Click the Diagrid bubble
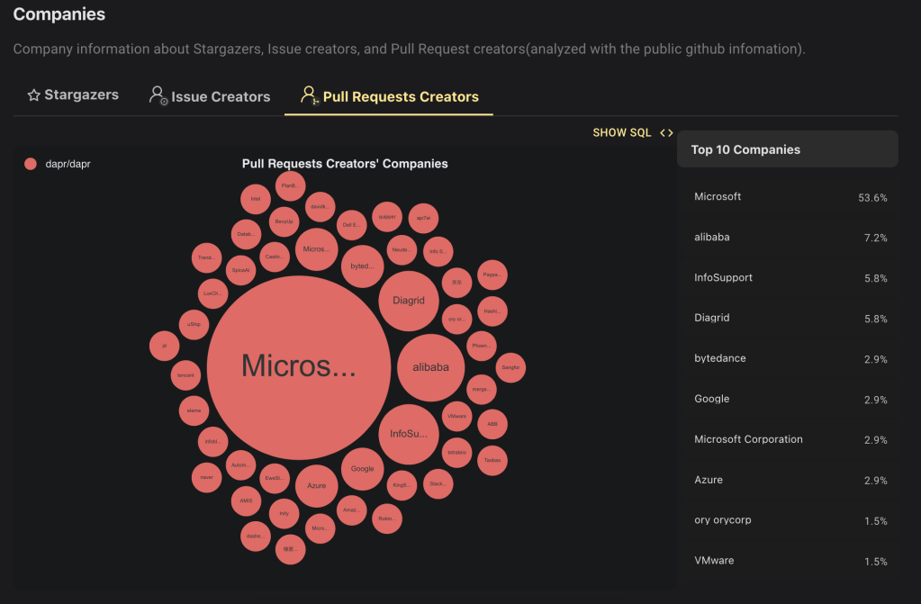This screenshot has width=921, height=604. (x=408, y=301)
